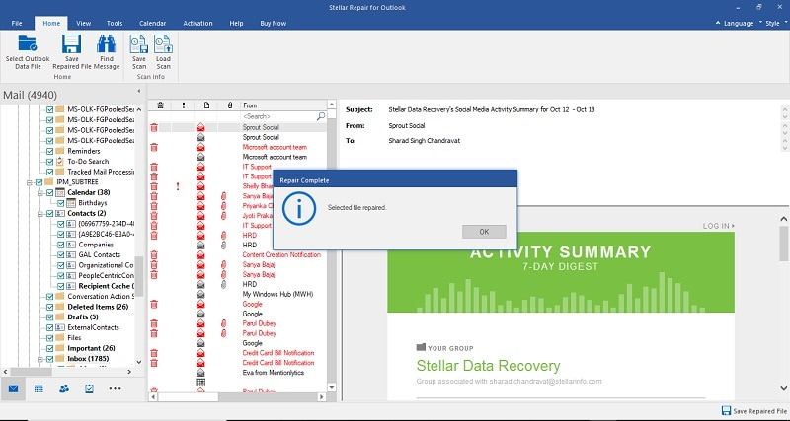Open Activation tab
Image resolution: width=790 pixels, height=421 pixels.
coord(197,23)
